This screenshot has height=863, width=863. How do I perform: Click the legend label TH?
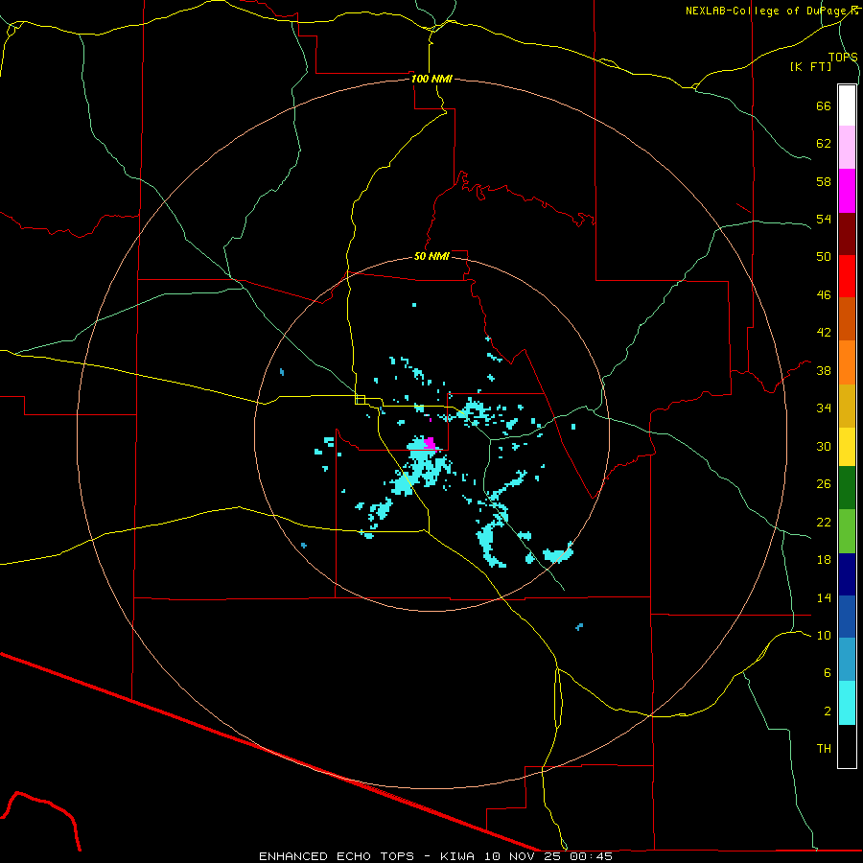pos(824,749)
